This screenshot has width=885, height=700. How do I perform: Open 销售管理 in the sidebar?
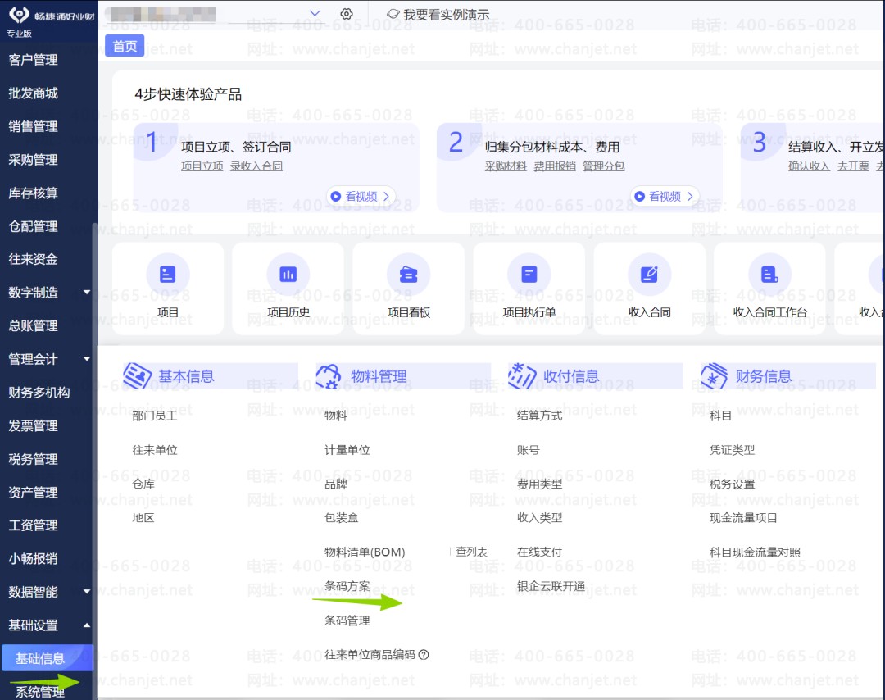[34, 126]
